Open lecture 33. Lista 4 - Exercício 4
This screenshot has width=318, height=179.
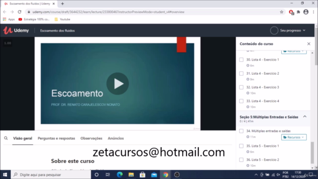pos(263,101)
